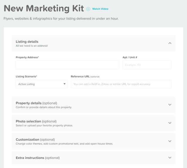Collapse the Listing details section chevron

tap(170, 43)
